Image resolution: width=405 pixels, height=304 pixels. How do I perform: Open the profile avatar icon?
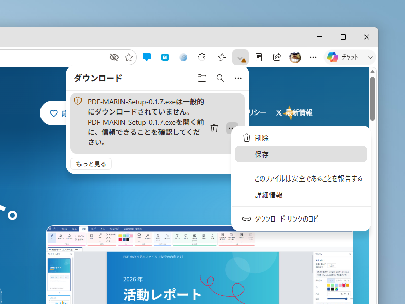pos(295,57)
